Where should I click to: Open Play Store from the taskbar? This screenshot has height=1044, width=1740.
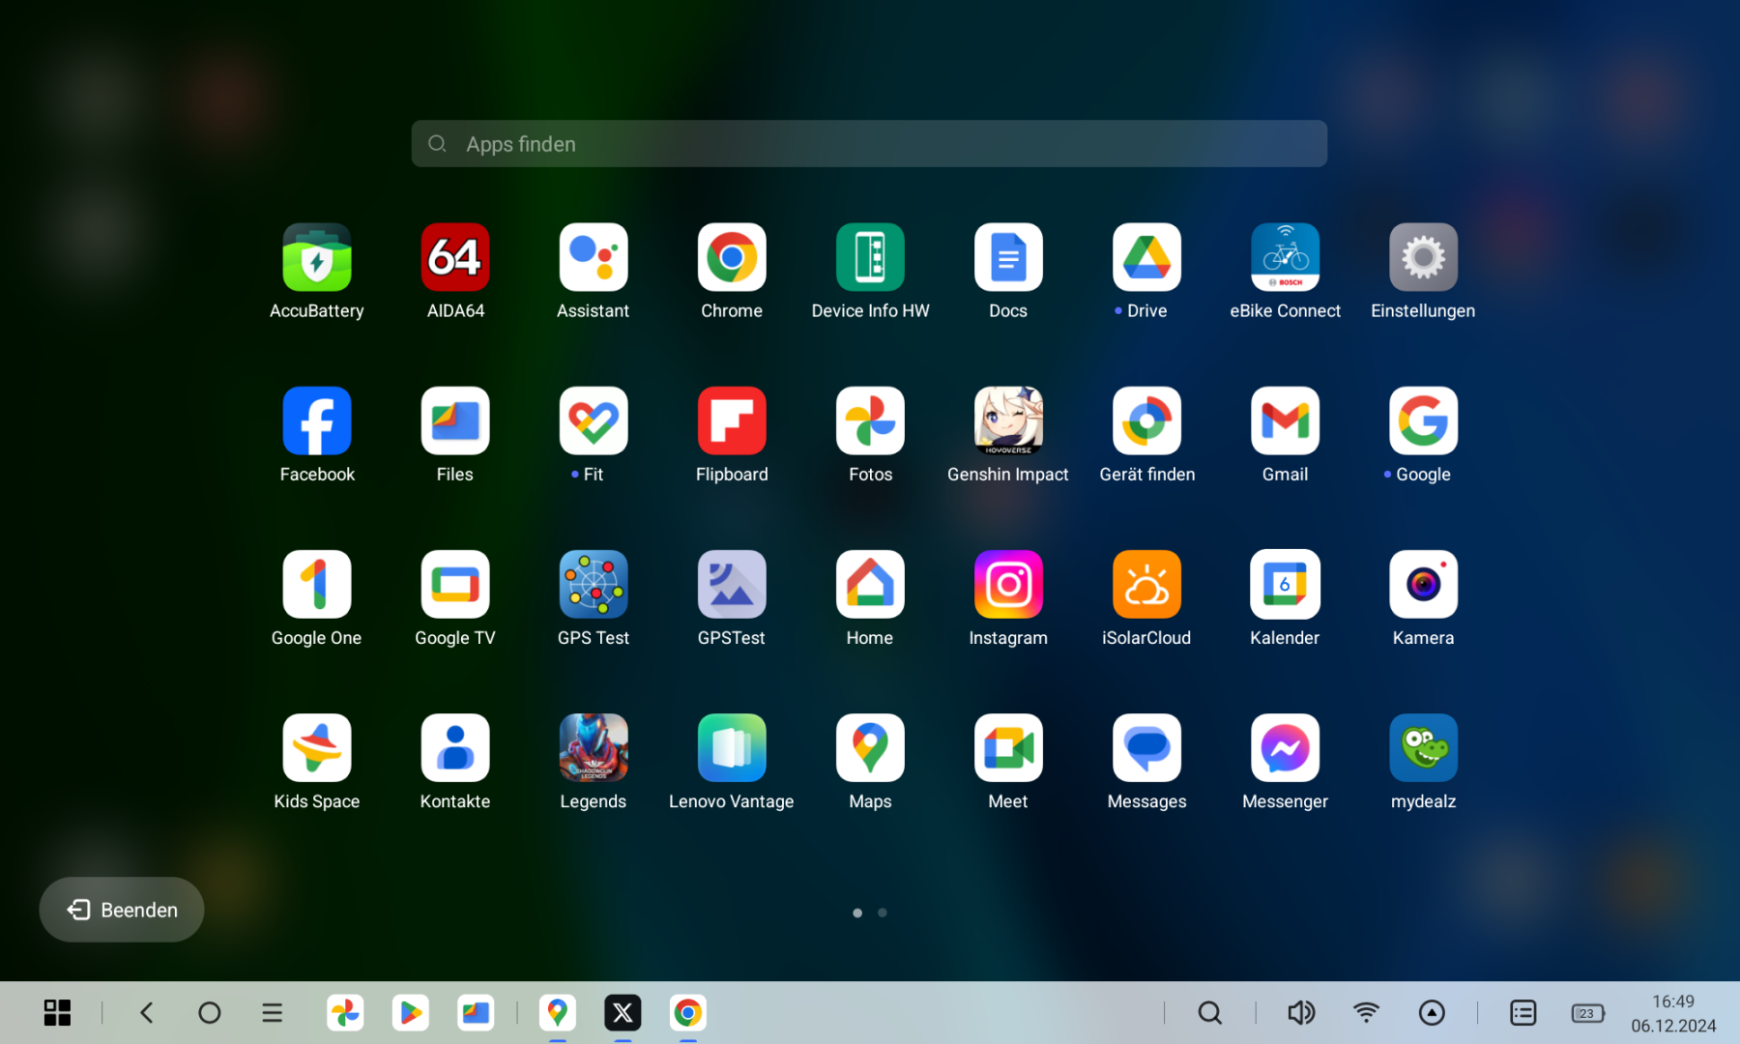tap(411, 1012)
